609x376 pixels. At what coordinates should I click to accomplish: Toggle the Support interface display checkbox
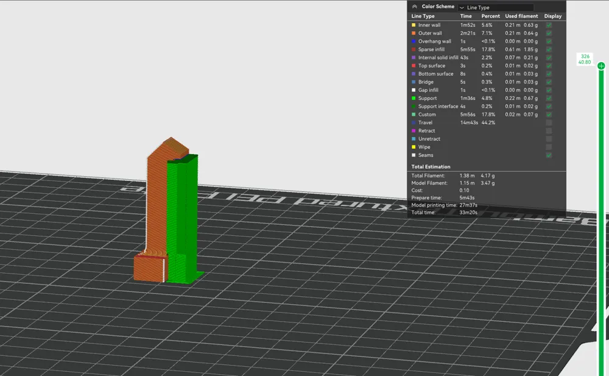[549, 106]
